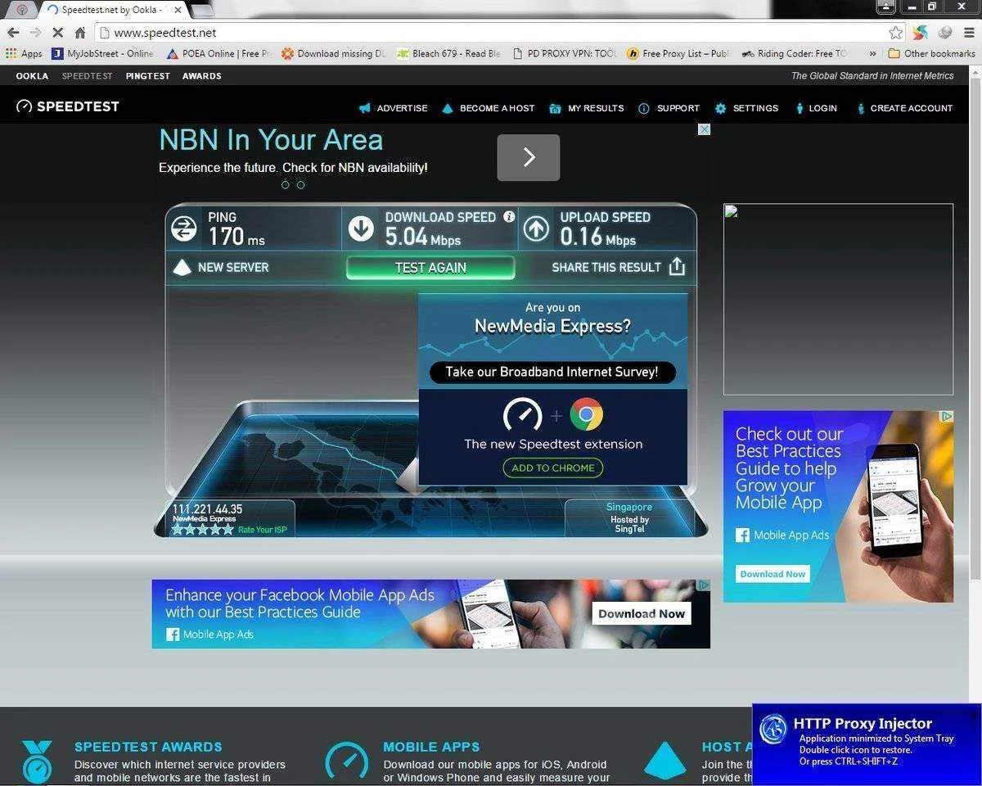The height and width of the screenshot is (786, 982).
Task: Rate your ISP with star rating
Action: (x=202, y=530)
